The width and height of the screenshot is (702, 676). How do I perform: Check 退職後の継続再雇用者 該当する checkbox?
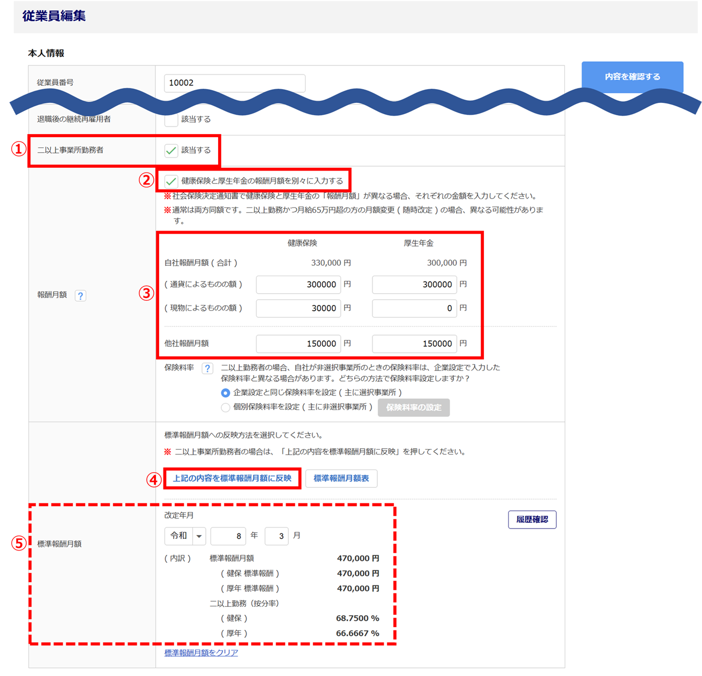(x=171, y=120)
